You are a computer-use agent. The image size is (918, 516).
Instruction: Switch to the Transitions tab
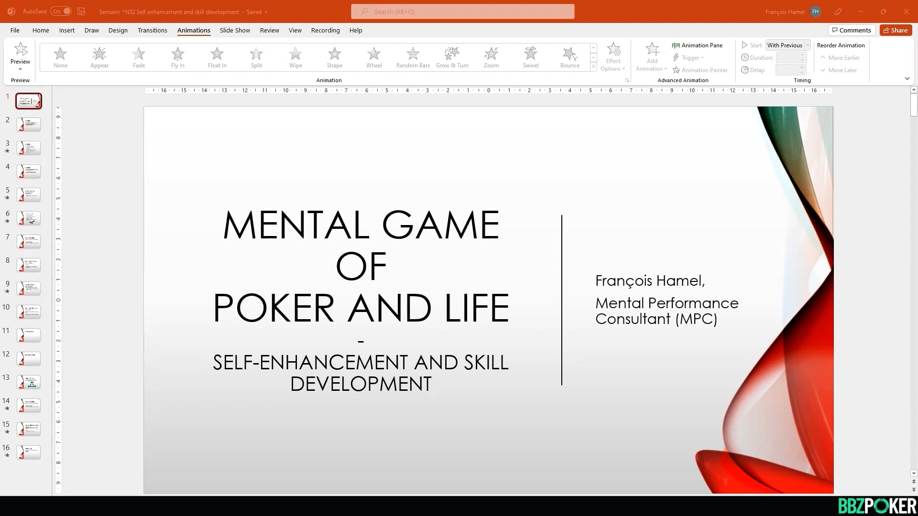tap(152, 30)
